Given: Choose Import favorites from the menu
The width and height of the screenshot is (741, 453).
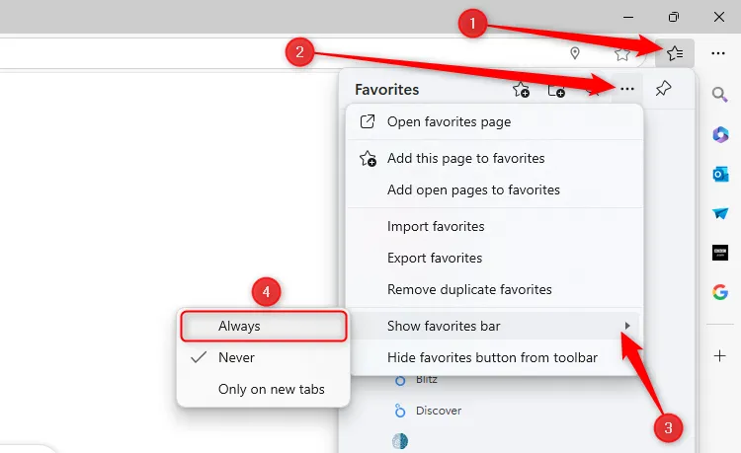Looking at the screenshot, I should pos(436,226).
